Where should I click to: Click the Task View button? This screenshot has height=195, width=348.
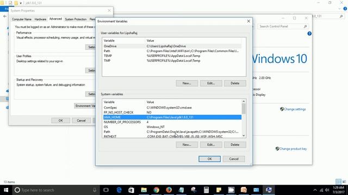[106, 190]
